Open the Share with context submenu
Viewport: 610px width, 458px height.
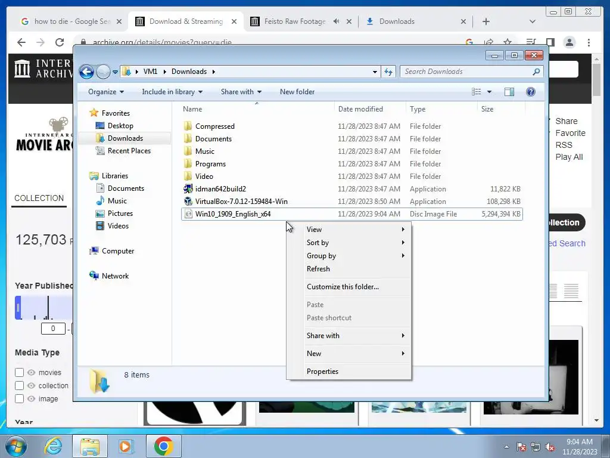pos(348,336)
